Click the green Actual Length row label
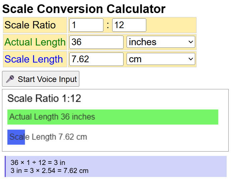Viewport: 231px width, 179px height. click(35, 42)
